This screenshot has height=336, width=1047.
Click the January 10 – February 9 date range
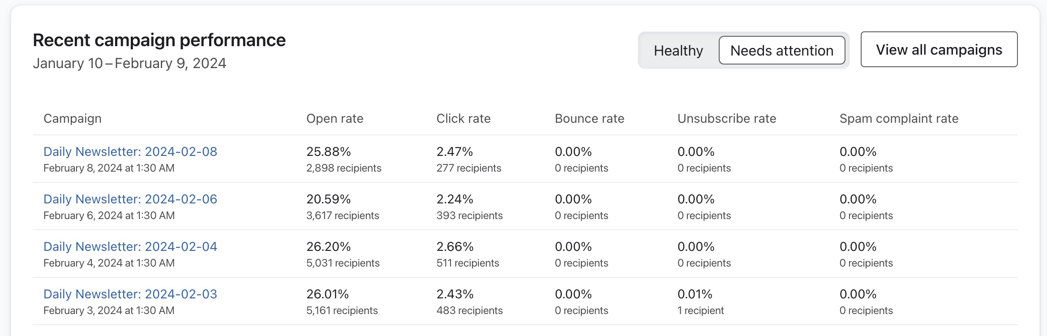point(129,63)
